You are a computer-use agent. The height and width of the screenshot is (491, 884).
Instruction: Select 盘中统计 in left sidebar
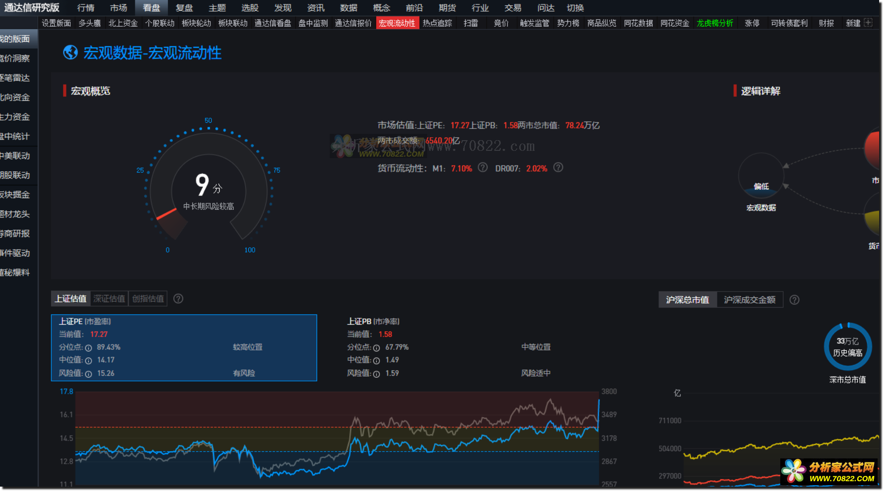[19, 136]
